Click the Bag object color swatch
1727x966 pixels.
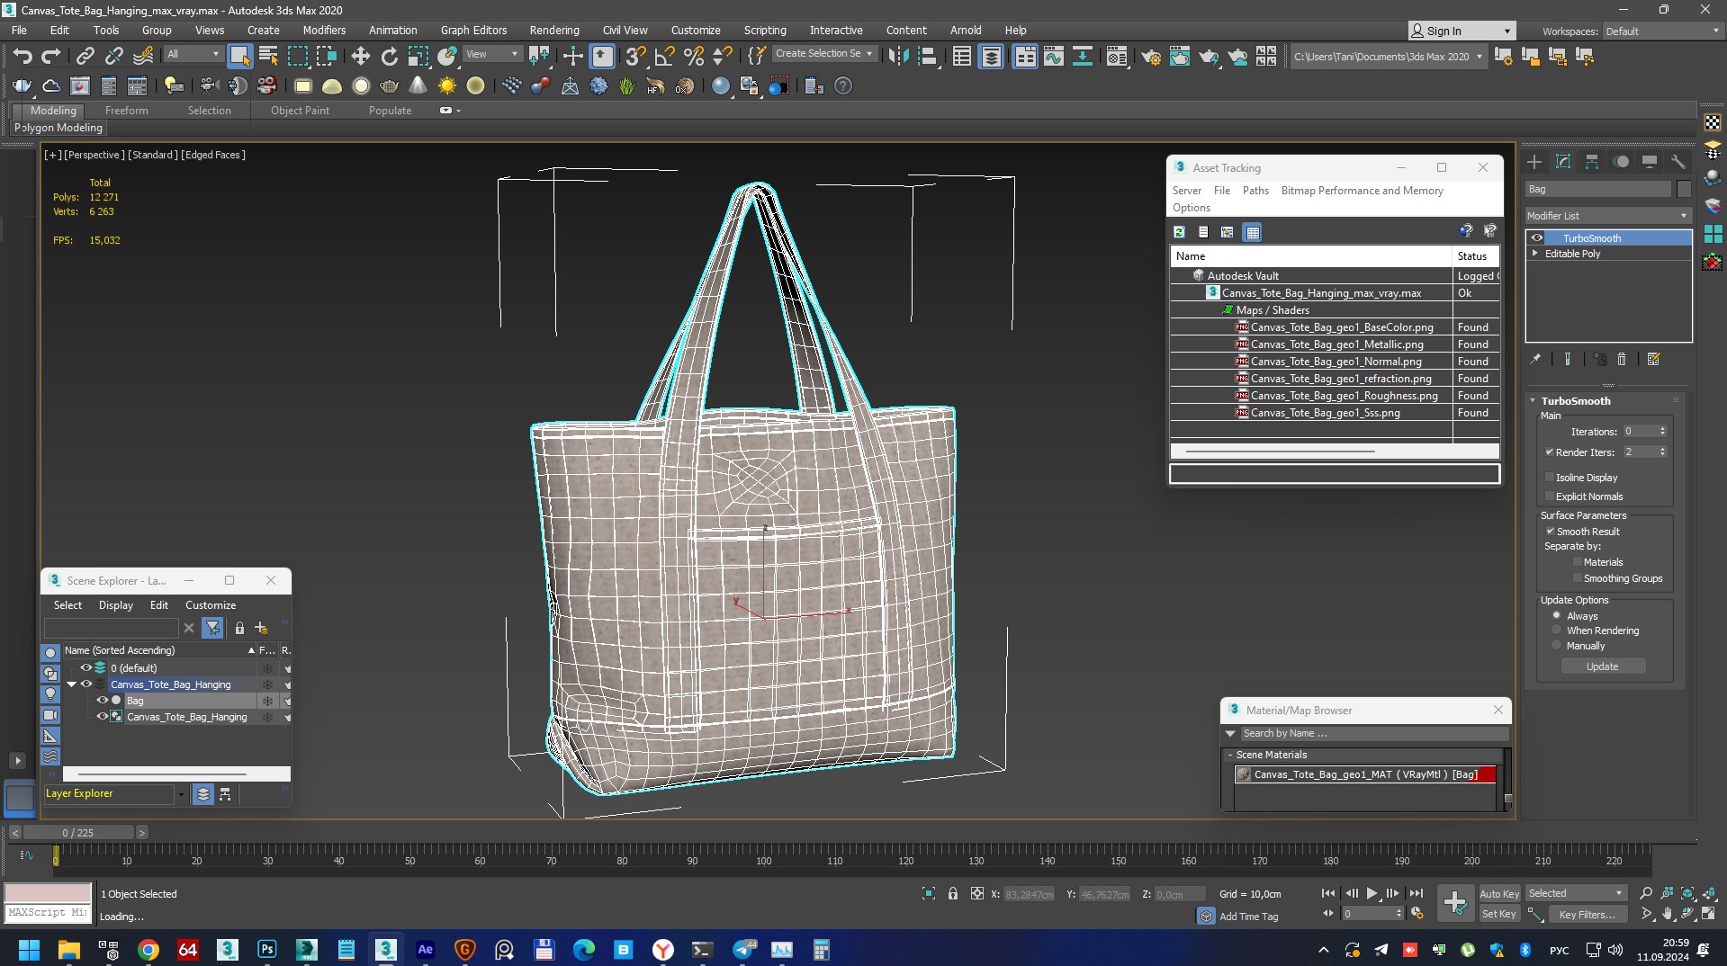tap(1684, 189)
